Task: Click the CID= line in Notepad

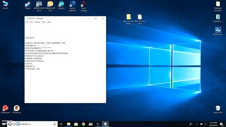Action: [x=46, y=53]
